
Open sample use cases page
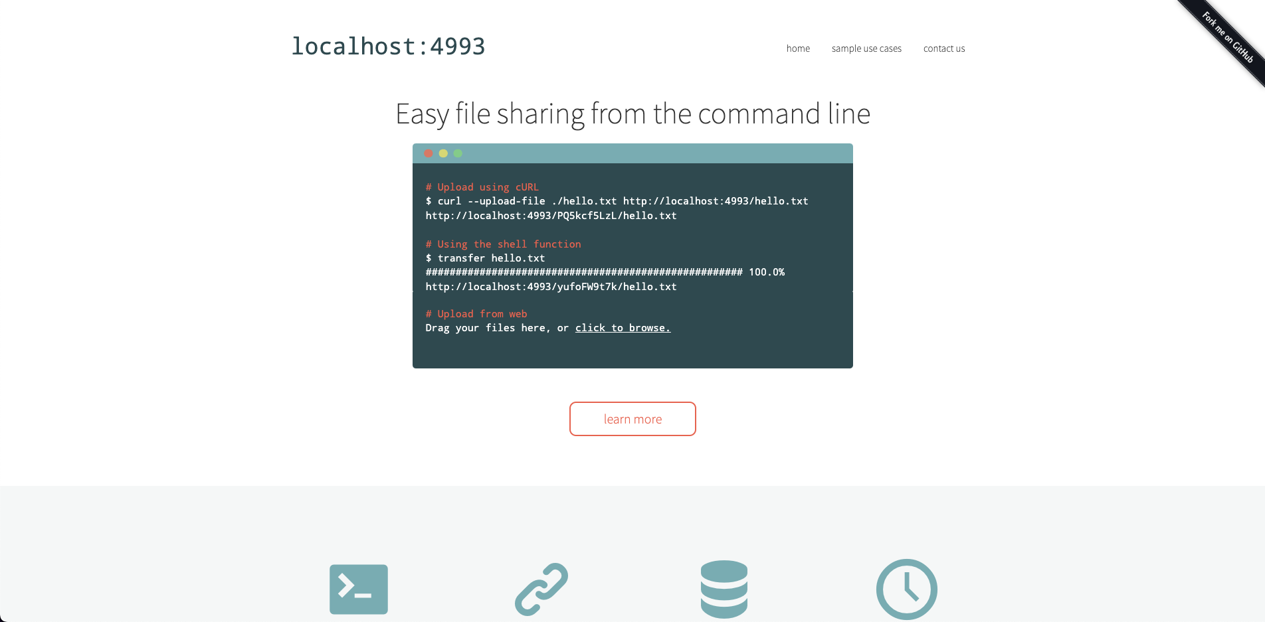click(x=866, y=48)
